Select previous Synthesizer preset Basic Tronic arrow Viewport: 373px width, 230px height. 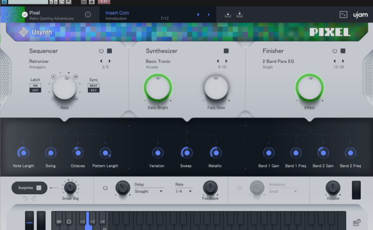coord(217,61)
